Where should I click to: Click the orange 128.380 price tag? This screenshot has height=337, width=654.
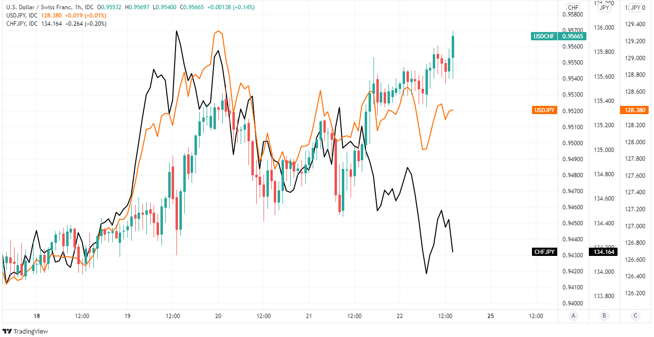coord(635,110)
